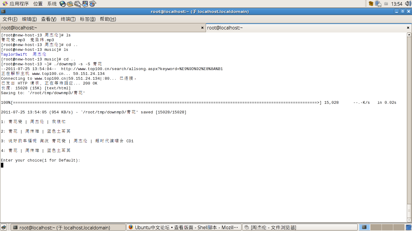Click the TaylorSwift directory name
Screen dimensions: 412x231
[x=14, y=54]
